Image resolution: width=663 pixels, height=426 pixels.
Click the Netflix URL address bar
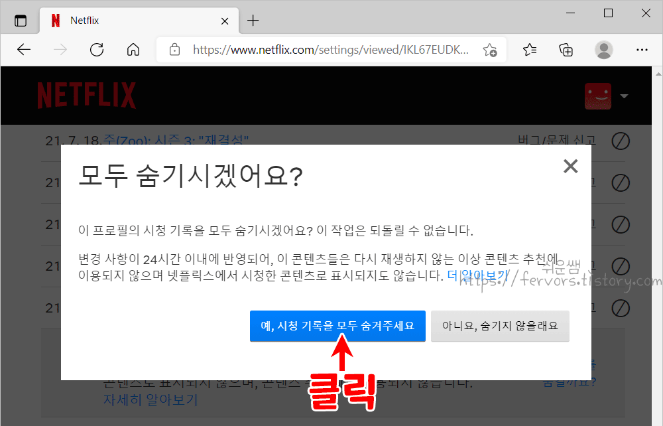pos(330,50)
